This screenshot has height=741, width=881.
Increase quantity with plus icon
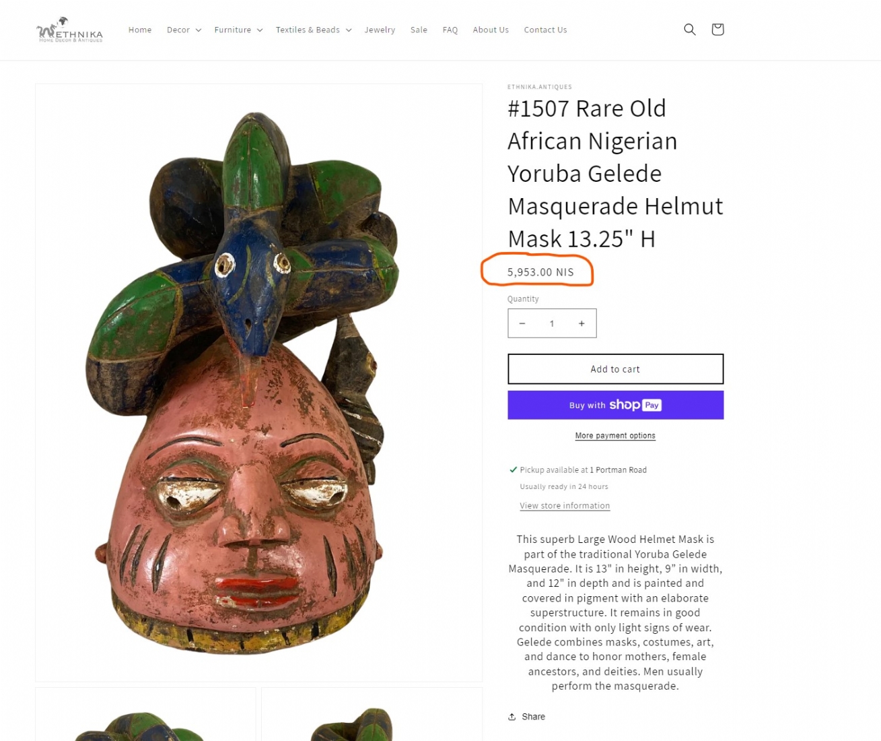point(582,323)
